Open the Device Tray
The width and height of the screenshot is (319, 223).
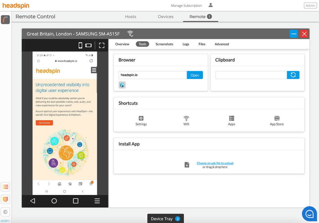(165, 219)
